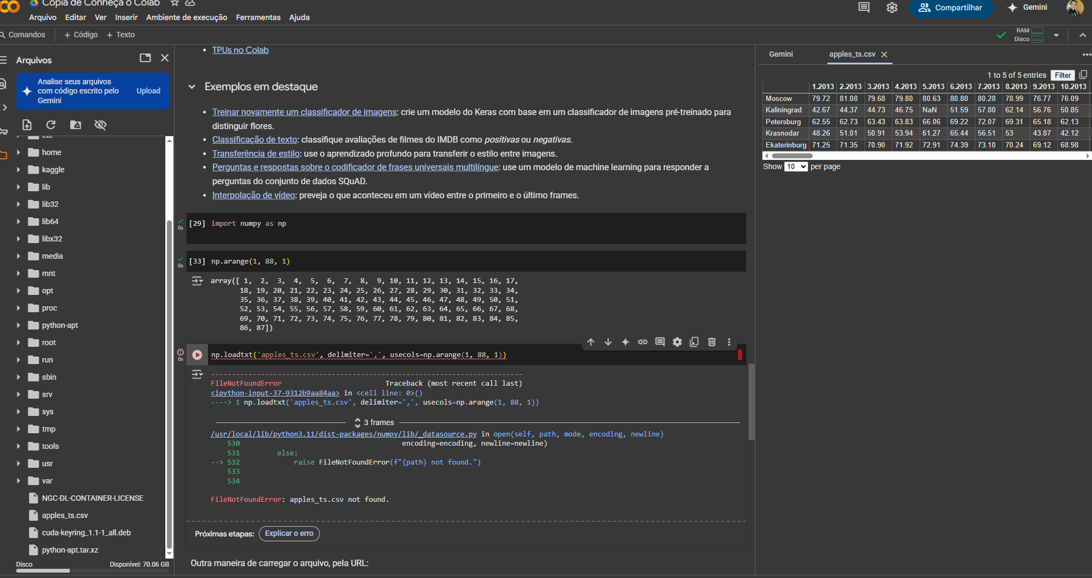The height and width of the screenshot is (578, 1092).
Task: Copy link to cell icon
Action: click(642, 342)
